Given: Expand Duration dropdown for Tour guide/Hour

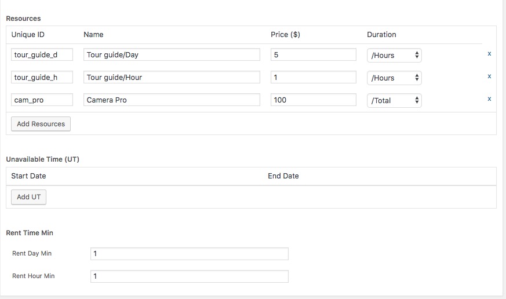Looking at the screenshot, I should tap(394, 78).
